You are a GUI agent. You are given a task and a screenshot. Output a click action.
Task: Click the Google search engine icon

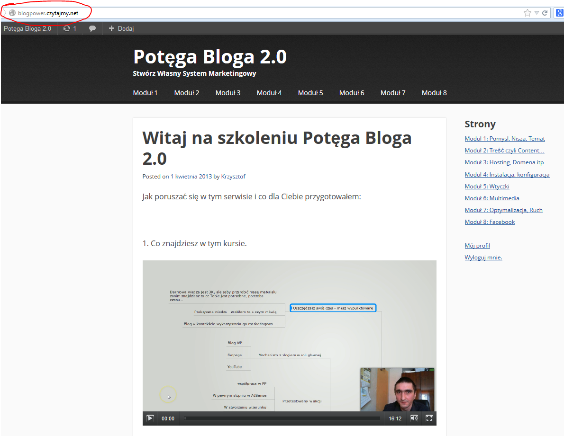(559, 13)
